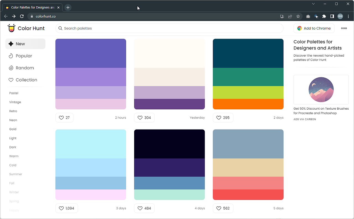354x219 pixels.
Task: Like the purple palette with 27 likes
Action: [64, 118]
